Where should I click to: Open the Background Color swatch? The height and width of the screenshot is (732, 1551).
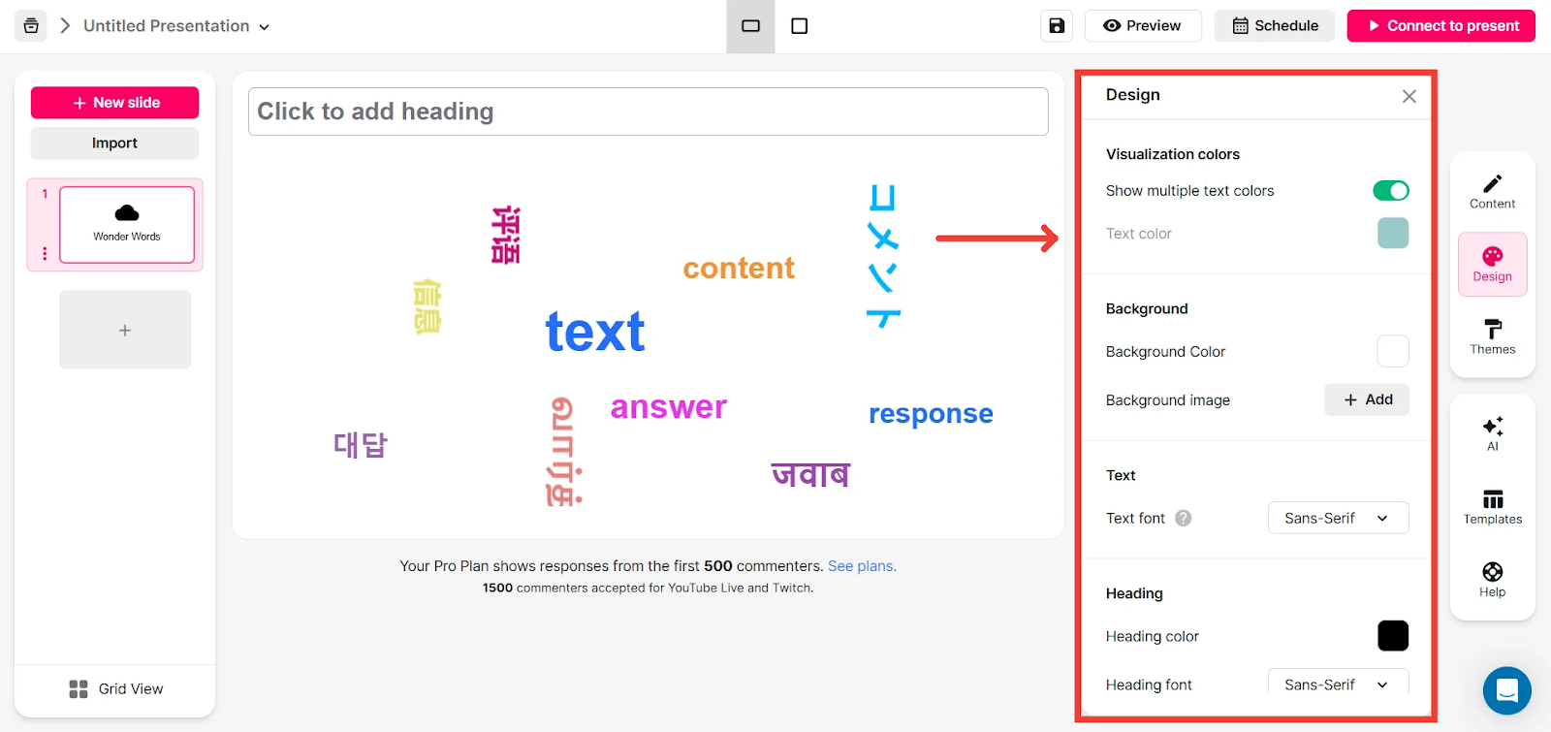pyautogui.click(x=1393, y=351)
